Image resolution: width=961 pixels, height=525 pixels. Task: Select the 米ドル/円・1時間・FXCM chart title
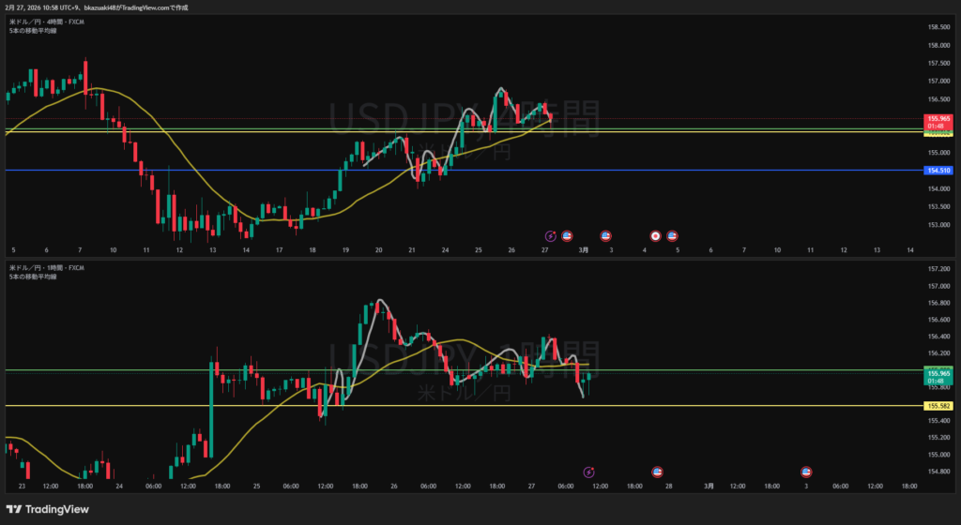pyautogui.click(x=47, y=267)
